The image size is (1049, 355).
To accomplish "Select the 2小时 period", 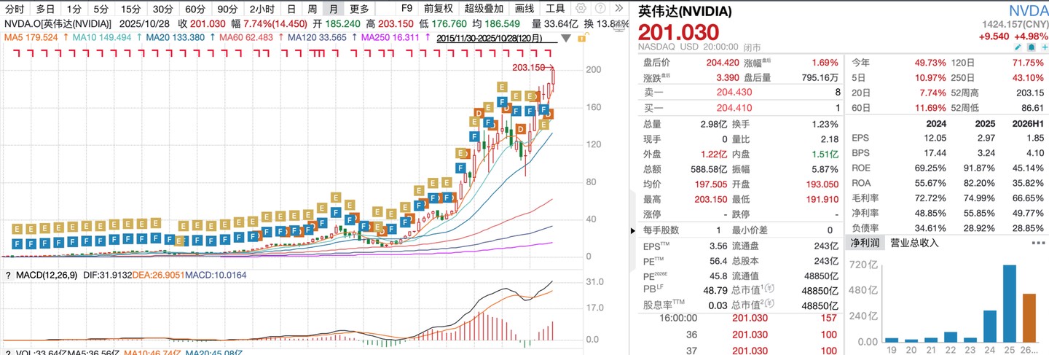I will (262, 9).
